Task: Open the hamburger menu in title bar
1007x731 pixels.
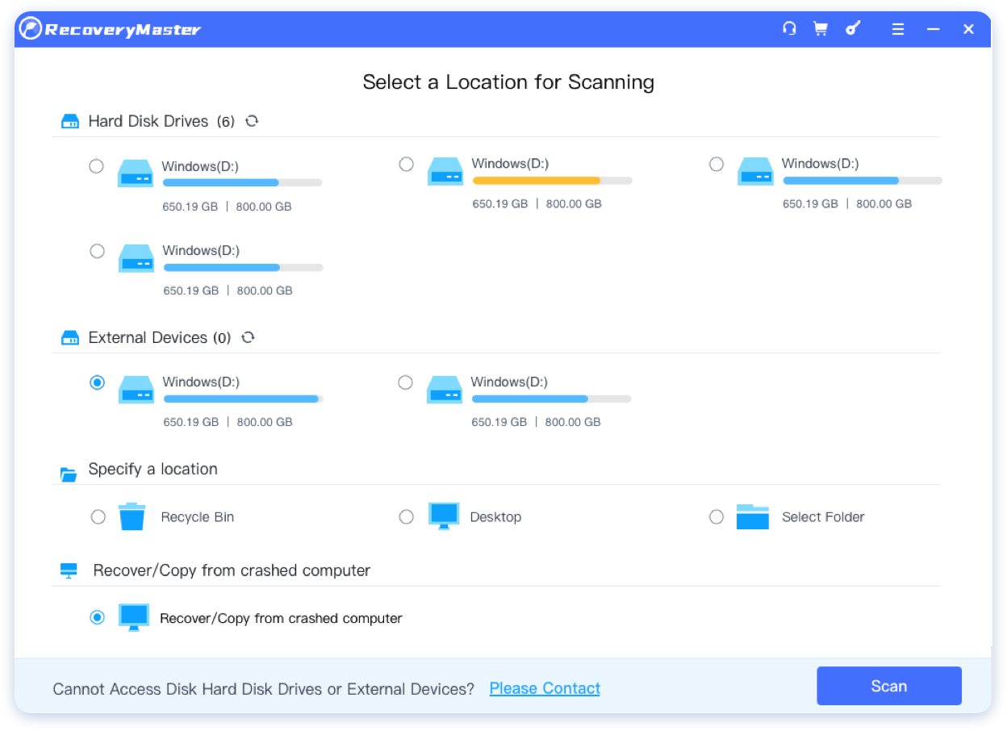Action: coord(898,29)
